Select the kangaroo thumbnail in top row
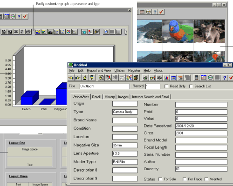233x186 pixels. (209, 31)
